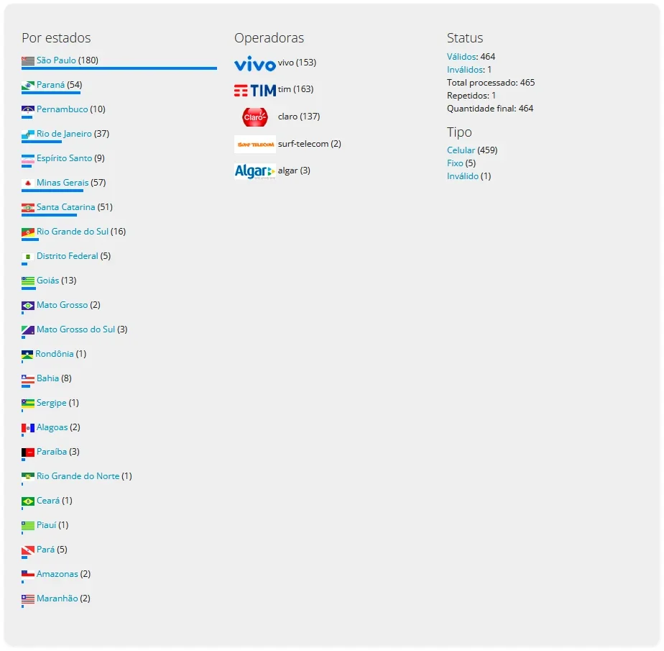Click the Goiás flag icon
The image size is (664, 651).
(x=28, y=281)
